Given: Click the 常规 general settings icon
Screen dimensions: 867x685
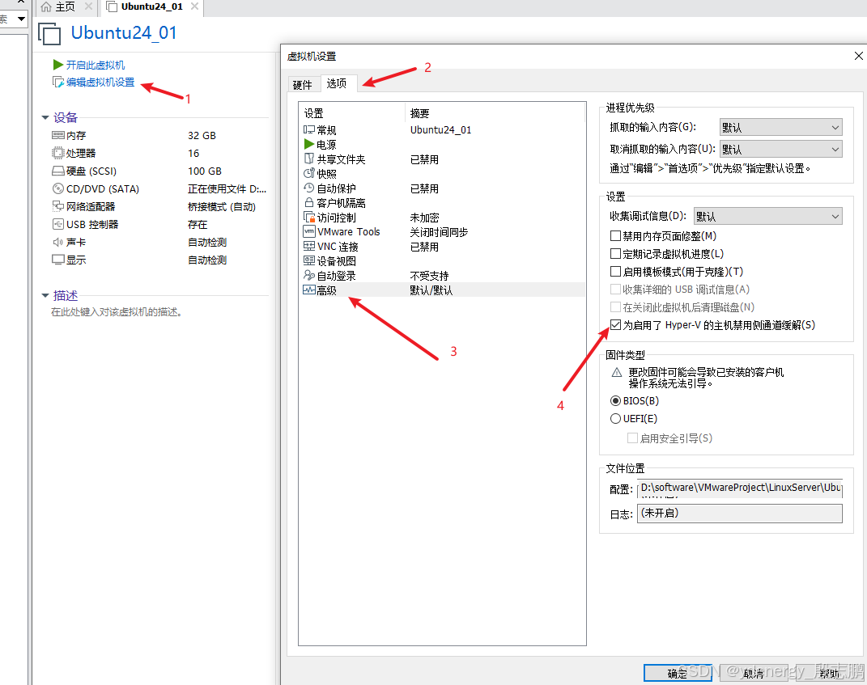Looking at the screenshot, I should (x=309, y=130).
